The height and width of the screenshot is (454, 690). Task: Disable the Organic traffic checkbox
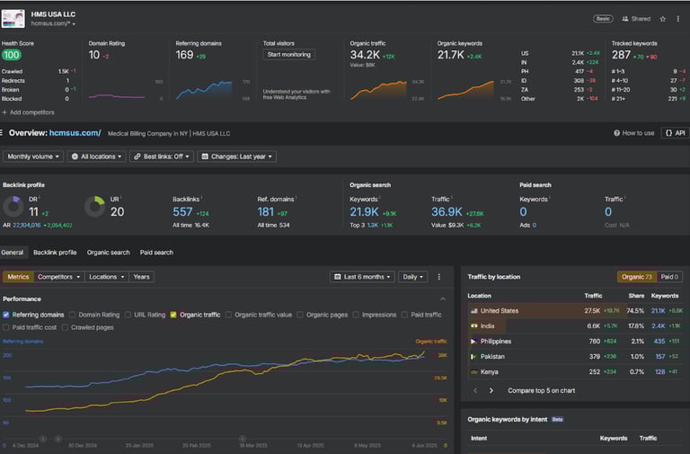[173, 315]
